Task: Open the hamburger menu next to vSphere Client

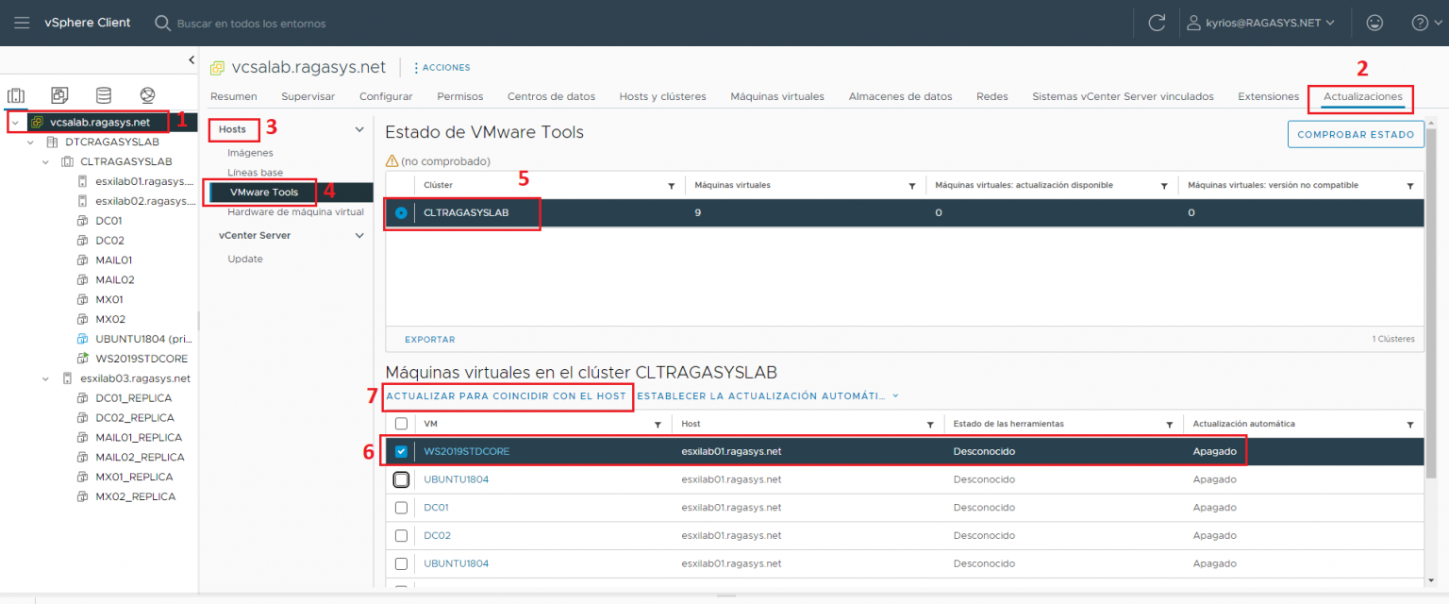Action: pyautogui.click(x=22, y=22)
